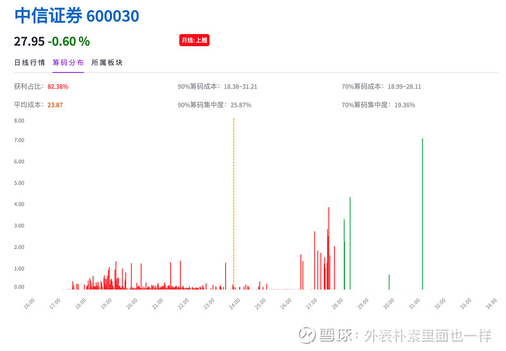Click the 平均成本 value 23.87
This screenshot has height=351, width=506.
point(55,105)
